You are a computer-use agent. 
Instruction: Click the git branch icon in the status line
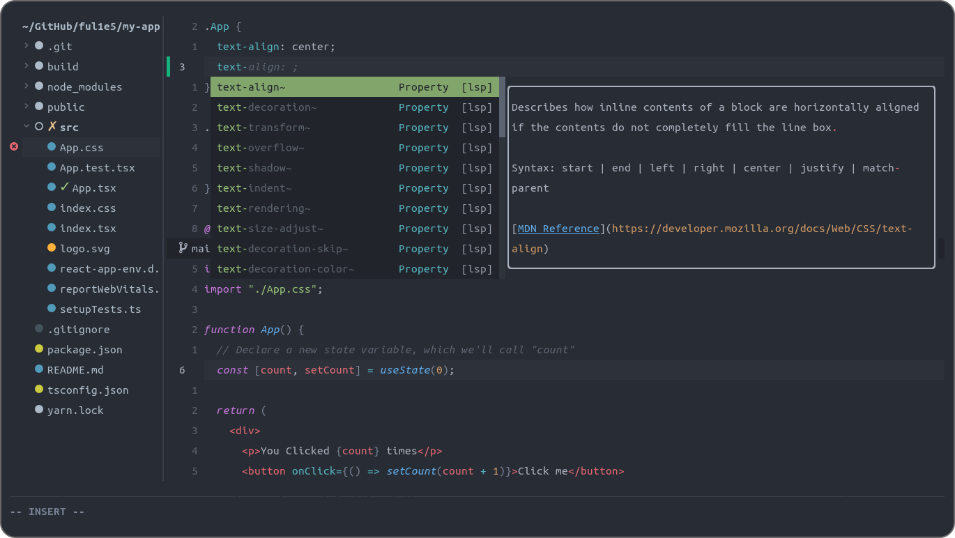click(183, 247)
